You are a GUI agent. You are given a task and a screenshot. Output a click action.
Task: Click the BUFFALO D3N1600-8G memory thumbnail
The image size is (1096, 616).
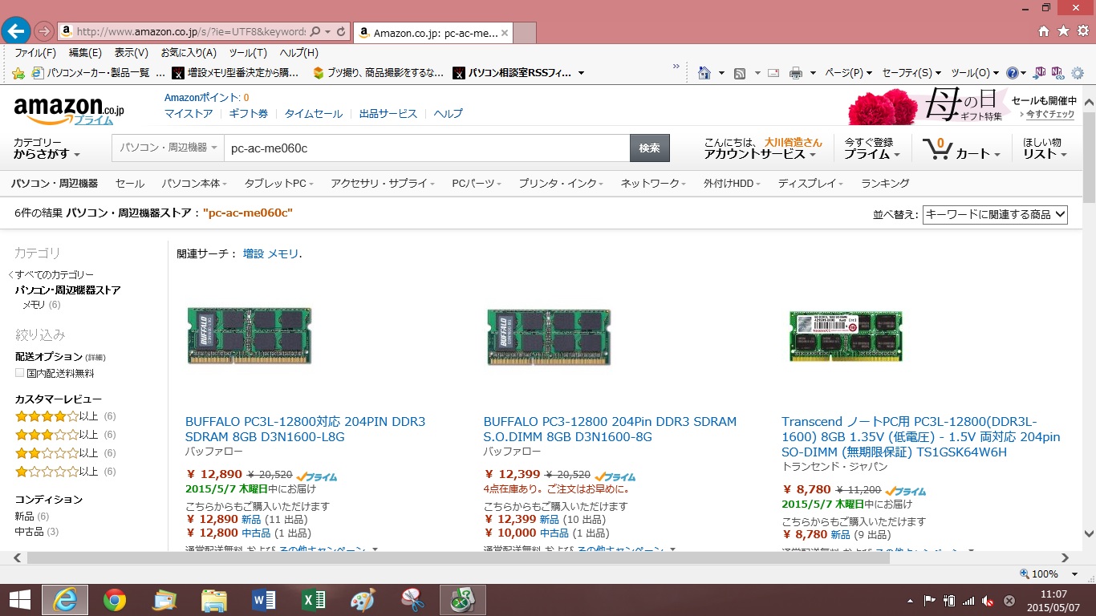click(x=549, y=337)
